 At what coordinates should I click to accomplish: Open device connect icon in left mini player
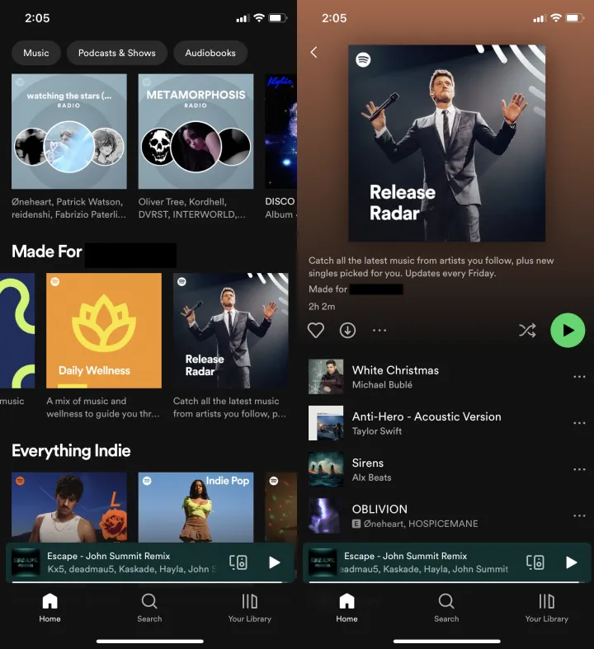tap(238, 562)
